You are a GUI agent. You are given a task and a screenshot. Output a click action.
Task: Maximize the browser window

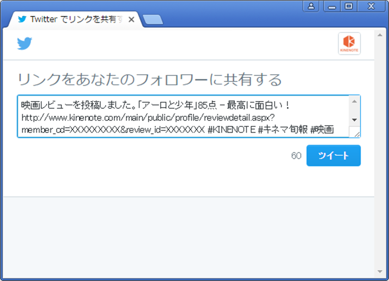tap(349, 6)
